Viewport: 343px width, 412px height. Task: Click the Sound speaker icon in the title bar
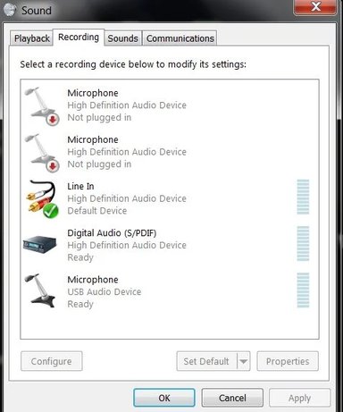10,10
